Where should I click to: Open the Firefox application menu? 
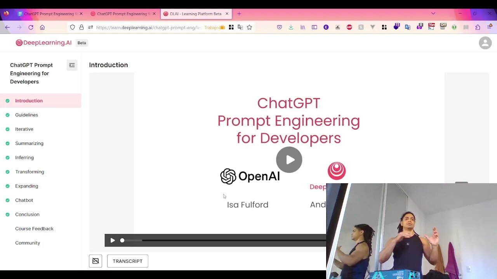click(489, 27)
